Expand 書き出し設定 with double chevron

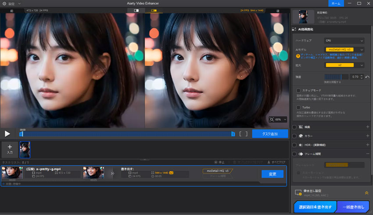pyautogui.click(x=366, y=193)
